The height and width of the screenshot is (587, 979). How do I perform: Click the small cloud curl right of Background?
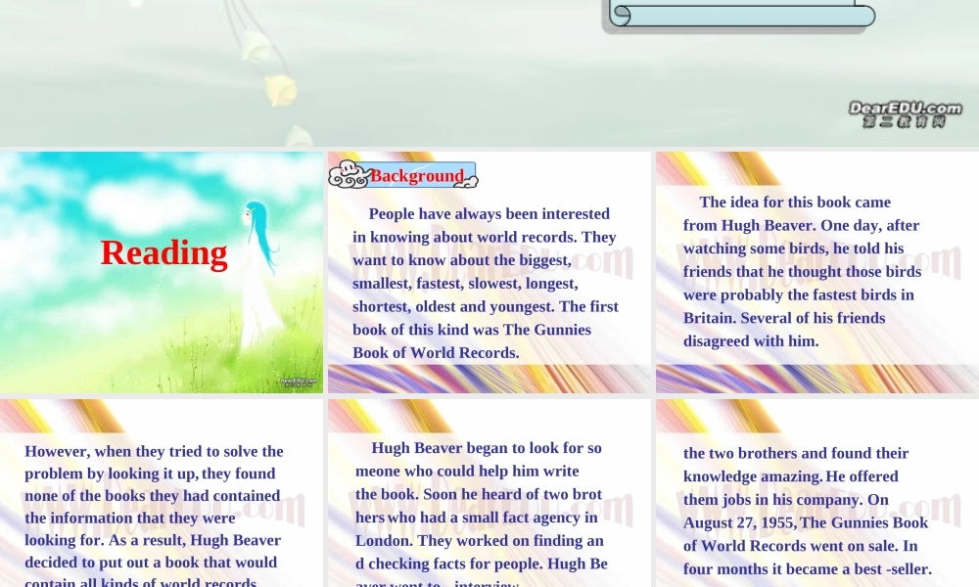pyautogui.click(x=470, y=181)
